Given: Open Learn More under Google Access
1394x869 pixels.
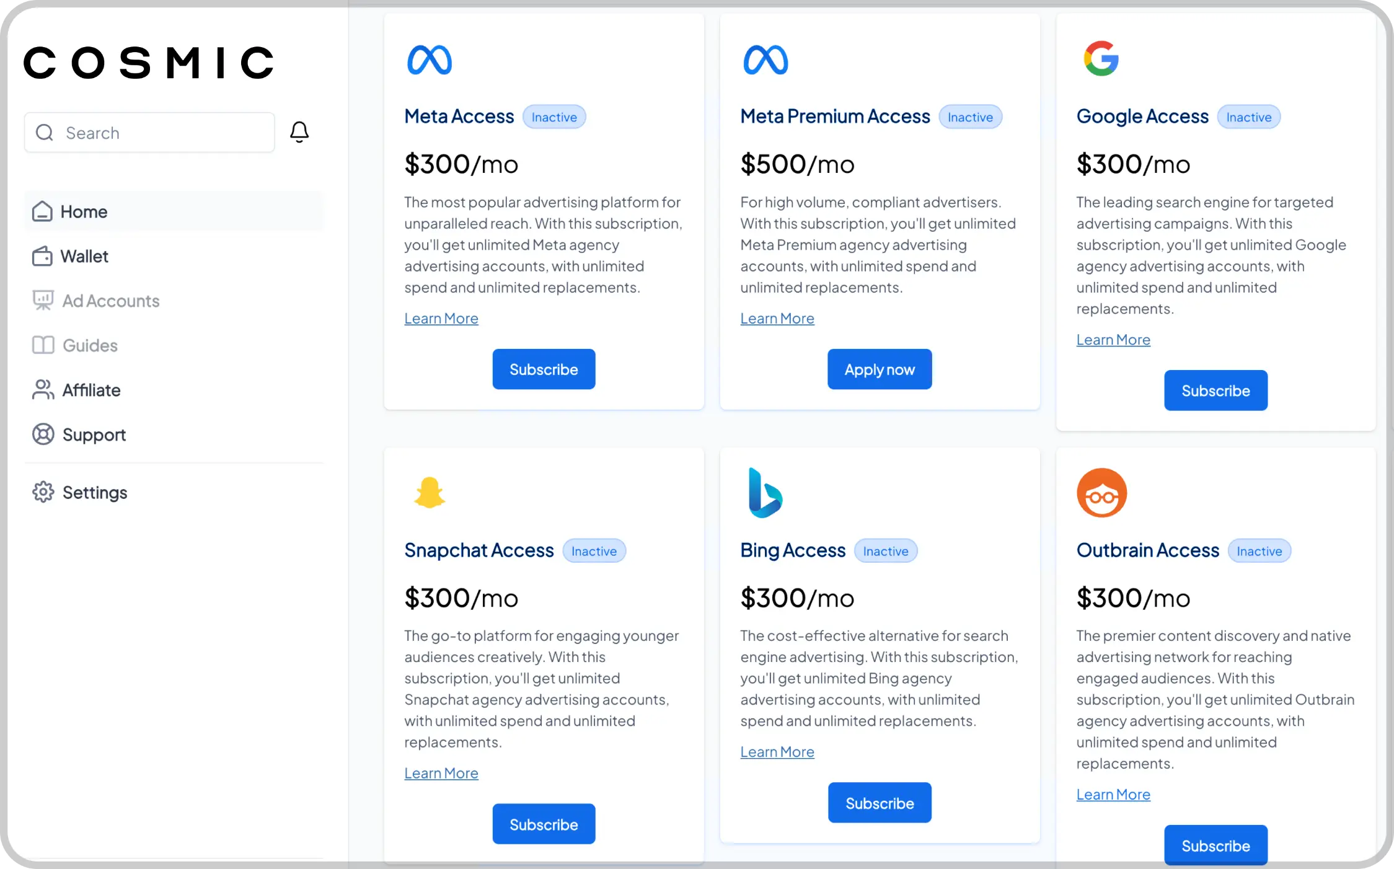Looking at the screenshot, I should (1113, 340).
